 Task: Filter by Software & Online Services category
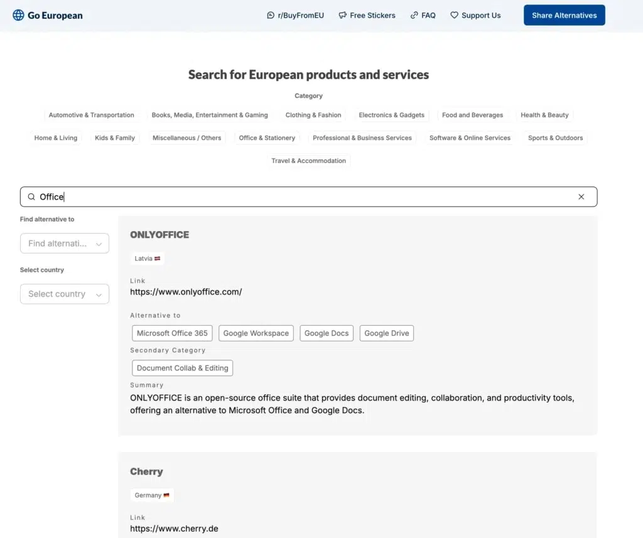tap(470, 138)
